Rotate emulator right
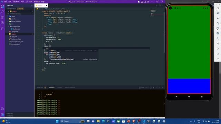Viewport: 221px width, 124px height. [x=218, y=28]
